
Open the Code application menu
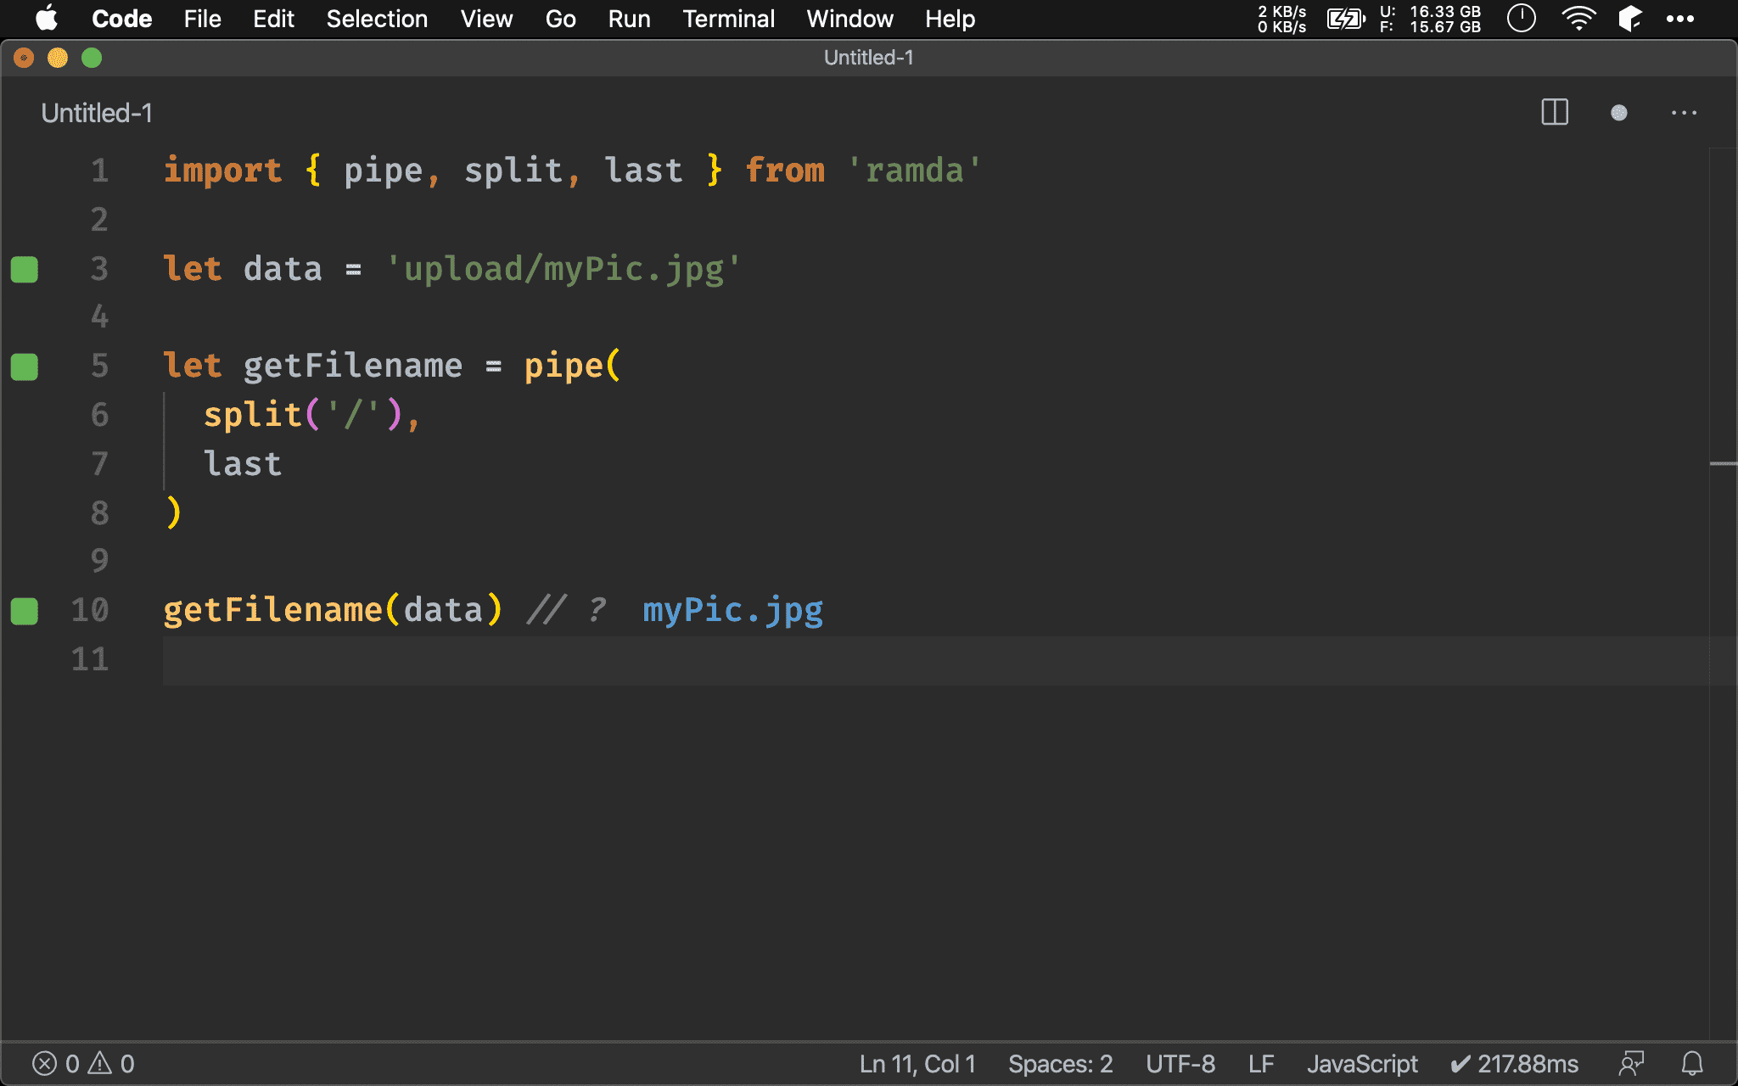121,19
